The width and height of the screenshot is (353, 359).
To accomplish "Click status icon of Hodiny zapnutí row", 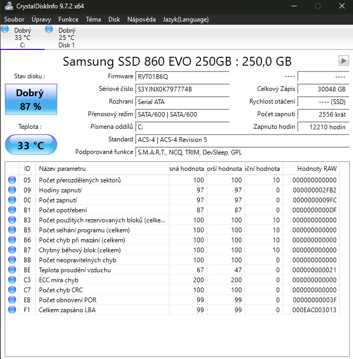I will pos(12,190).
